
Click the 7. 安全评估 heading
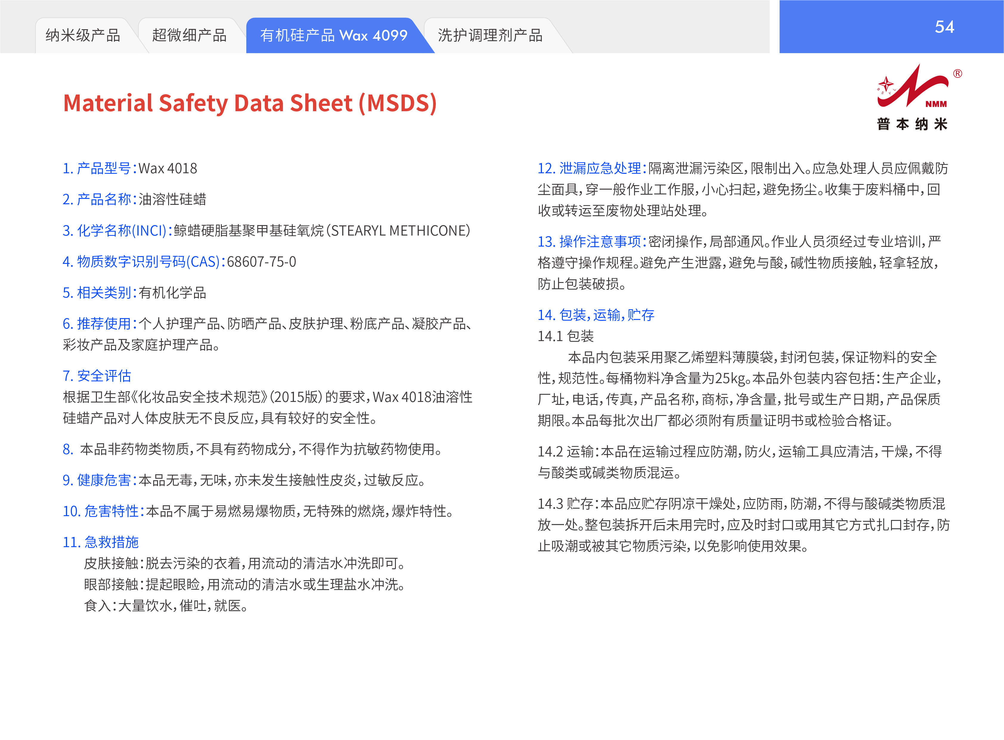point(97,376)
